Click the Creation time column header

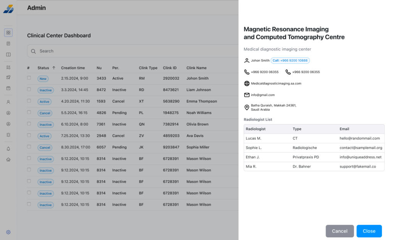pyautogui.click(x=73, y=68)
